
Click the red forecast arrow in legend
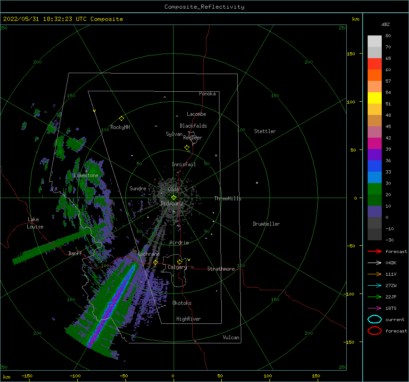coord(374,251)
